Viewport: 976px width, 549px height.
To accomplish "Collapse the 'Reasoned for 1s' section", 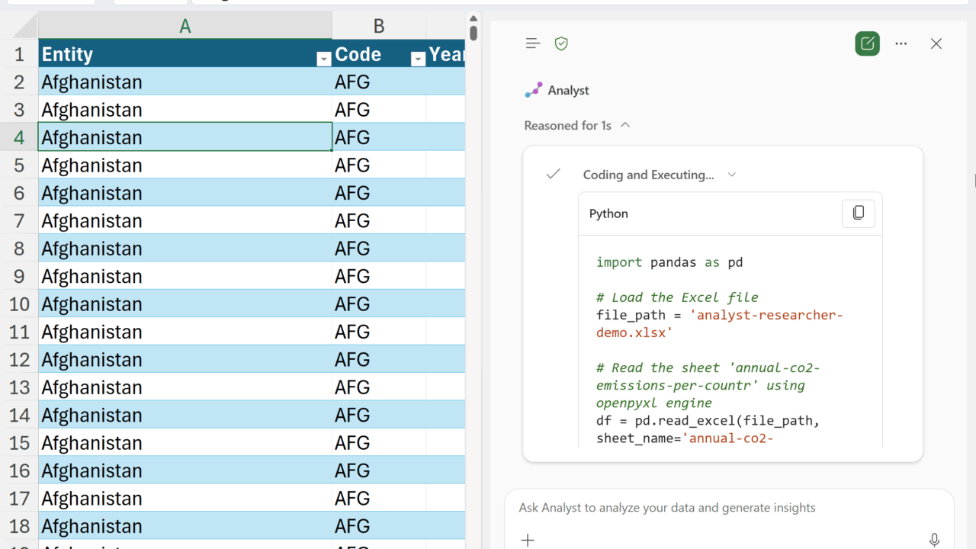I will [x=625, y=125].
